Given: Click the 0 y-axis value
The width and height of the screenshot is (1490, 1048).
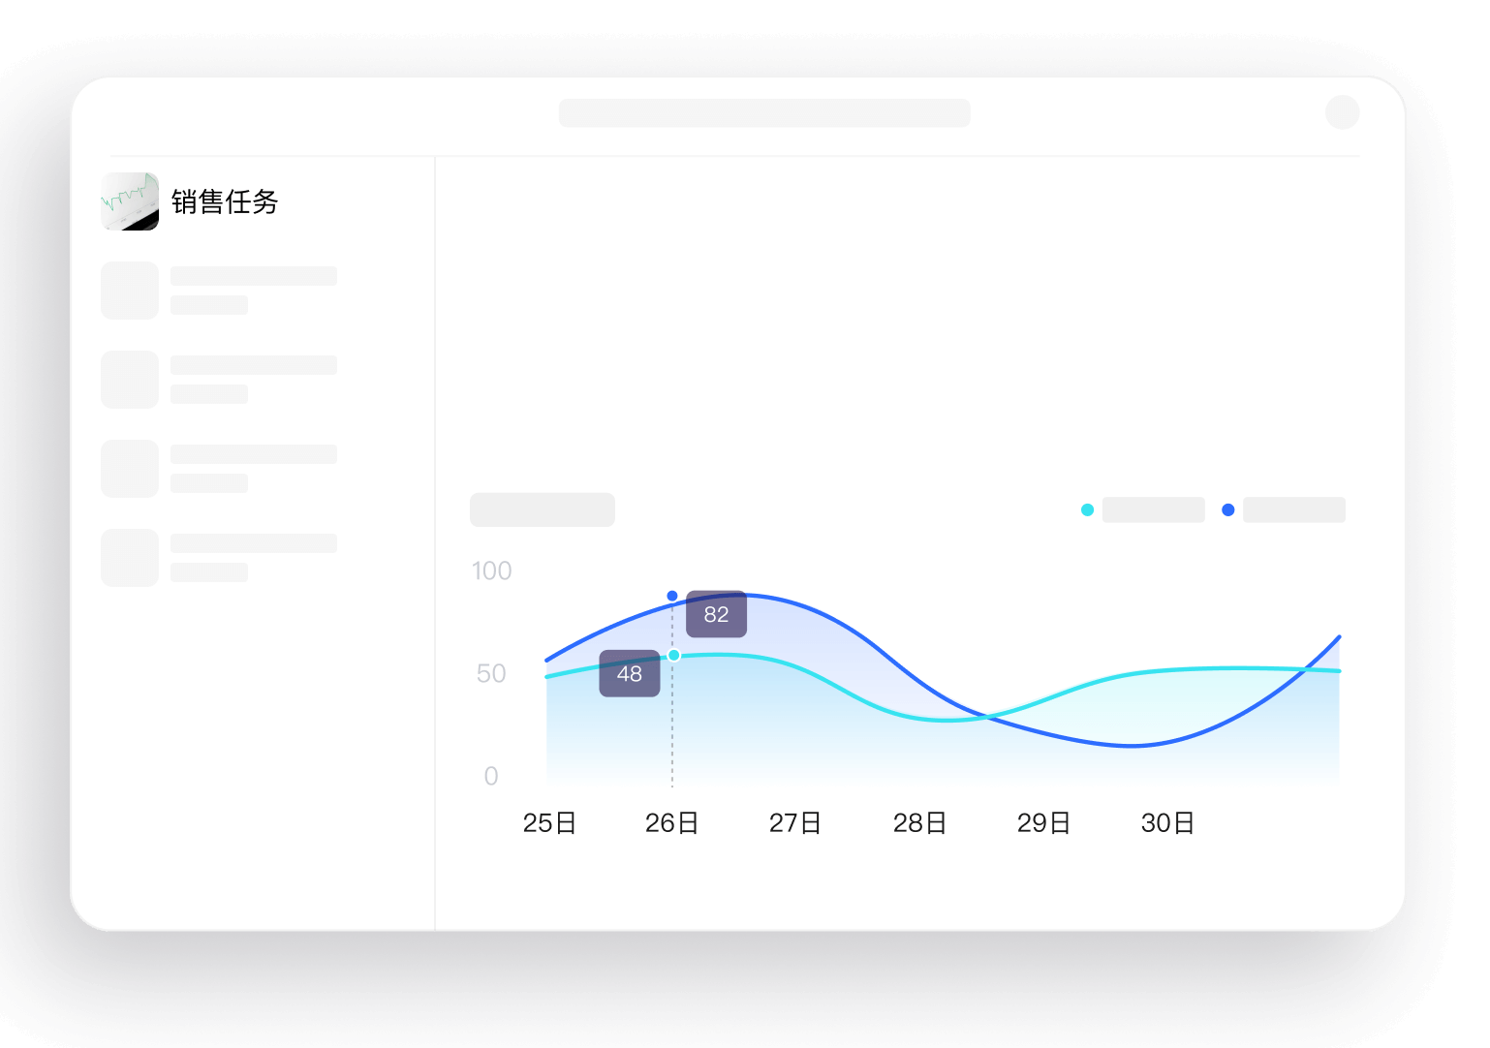Looking at the screenshot, I should click(491, 776).
